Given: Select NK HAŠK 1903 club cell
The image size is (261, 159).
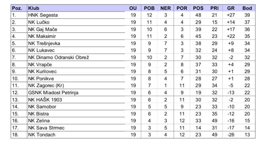Looking at the screenshot, I should (45, 100).
